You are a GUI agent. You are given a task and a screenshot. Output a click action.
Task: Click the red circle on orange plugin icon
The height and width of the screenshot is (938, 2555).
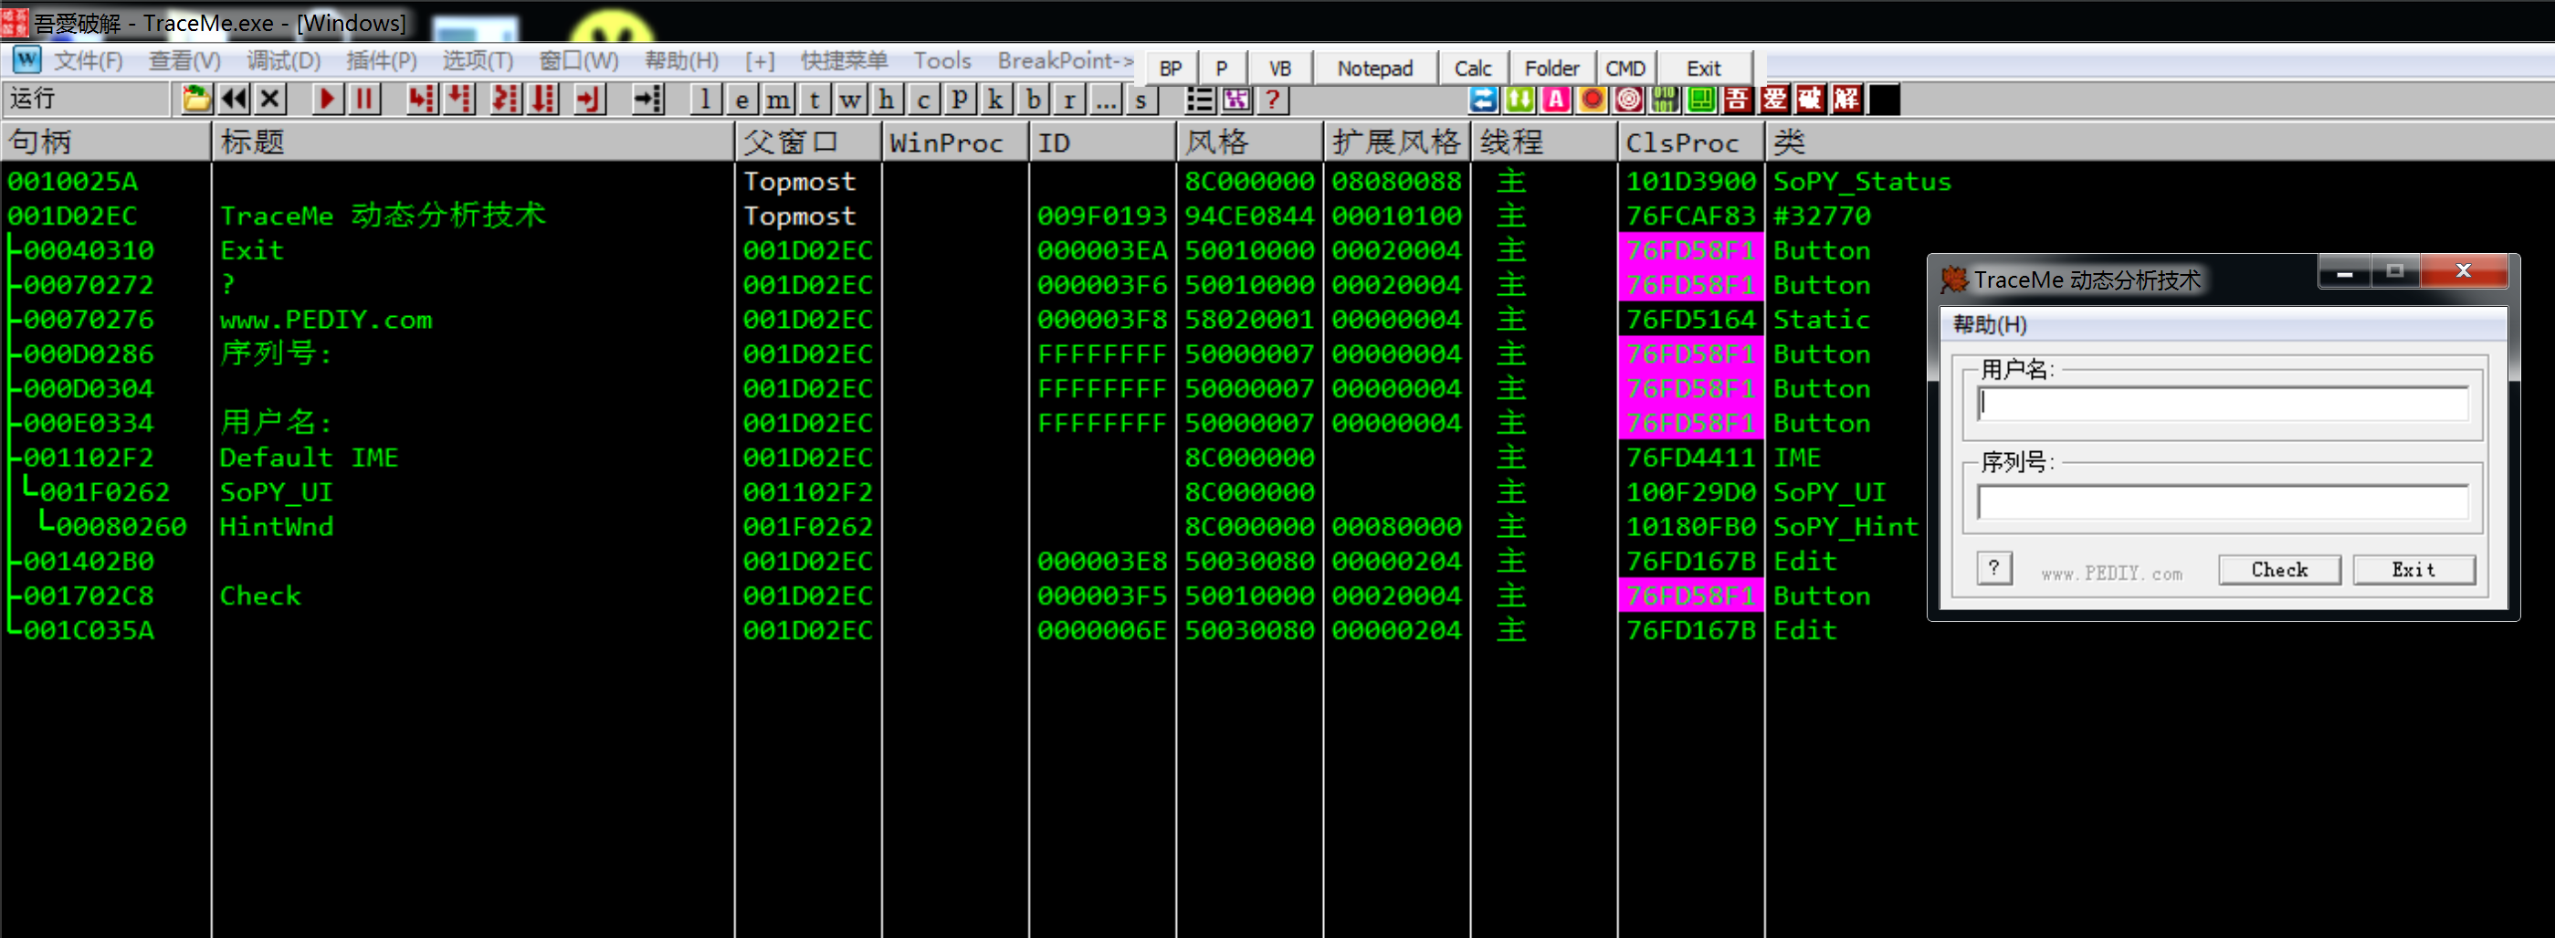1593,100
